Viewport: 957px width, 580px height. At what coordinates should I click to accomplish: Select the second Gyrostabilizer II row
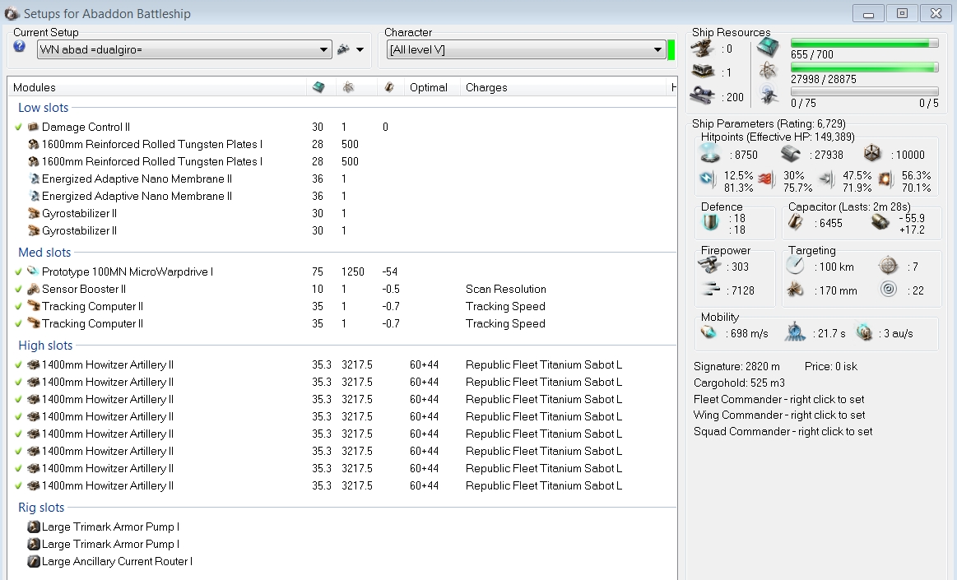click(341, 230)
